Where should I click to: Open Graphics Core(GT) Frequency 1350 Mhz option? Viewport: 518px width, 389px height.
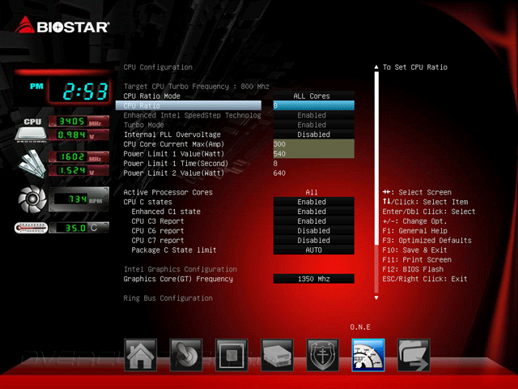click(314, 279)
